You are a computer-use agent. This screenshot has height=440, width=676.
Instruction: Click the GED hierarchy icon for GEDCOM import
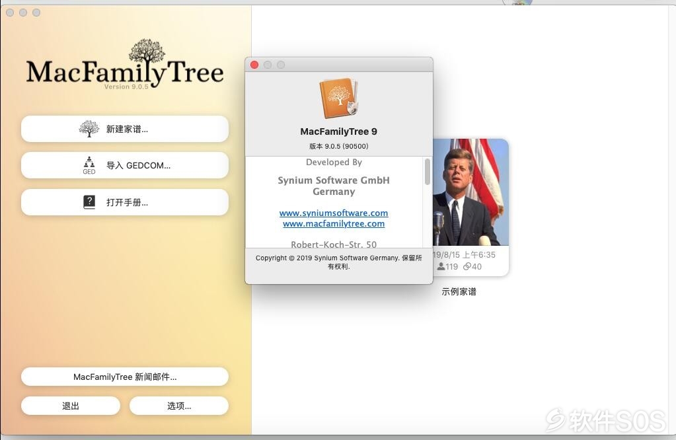[89, 165]
